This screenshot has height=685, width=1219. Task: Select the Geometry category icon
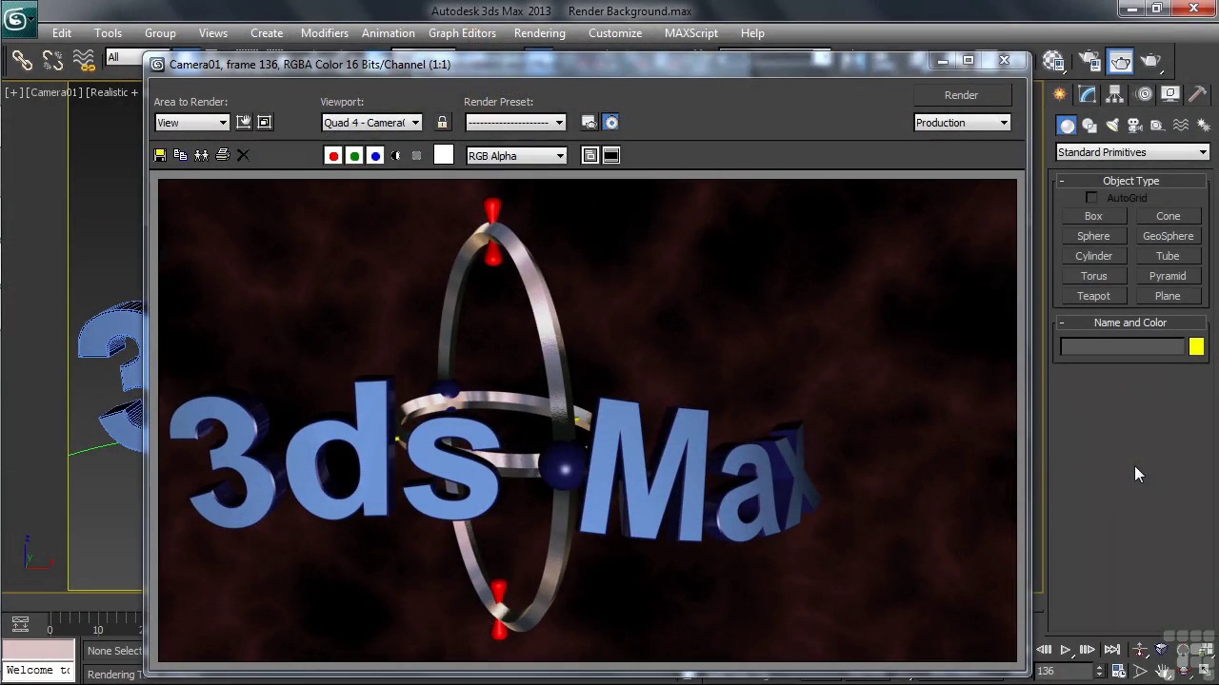[1068, 126]
